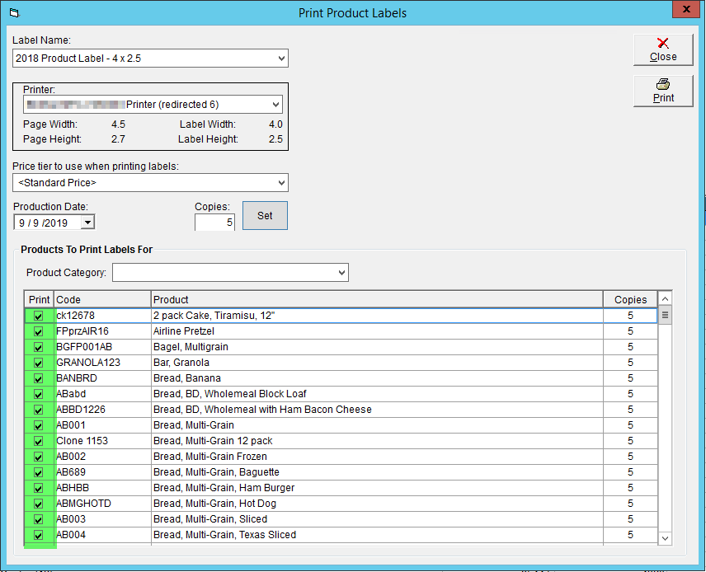Select the 'Bar, Granola' product cell
Viewport: 706px width, 572px height.
coord(377,363)
